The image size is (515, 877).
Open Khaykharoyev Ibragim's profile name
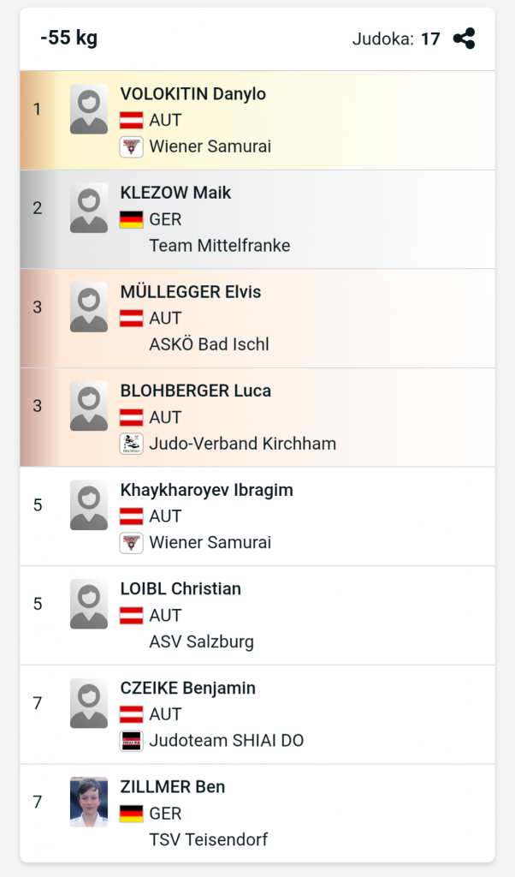[206, 490]
